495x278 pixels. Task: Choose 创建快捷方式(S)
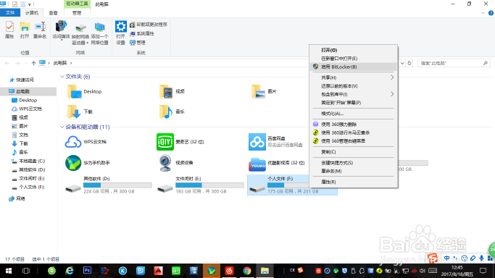[x=353, y=163]
